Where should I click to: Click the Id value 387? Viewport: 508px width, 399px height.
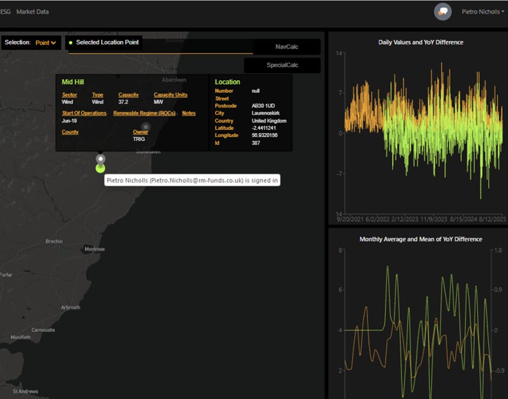pyautogui.click(x=256, y=143)
